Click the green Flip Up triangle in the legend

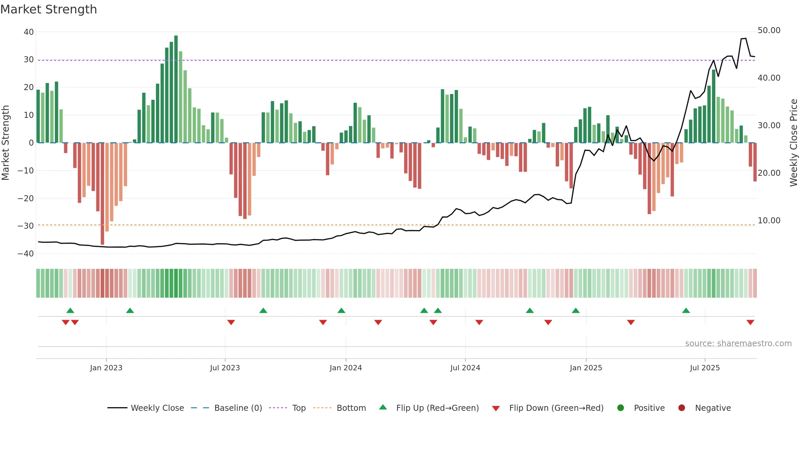coord(383,407)
